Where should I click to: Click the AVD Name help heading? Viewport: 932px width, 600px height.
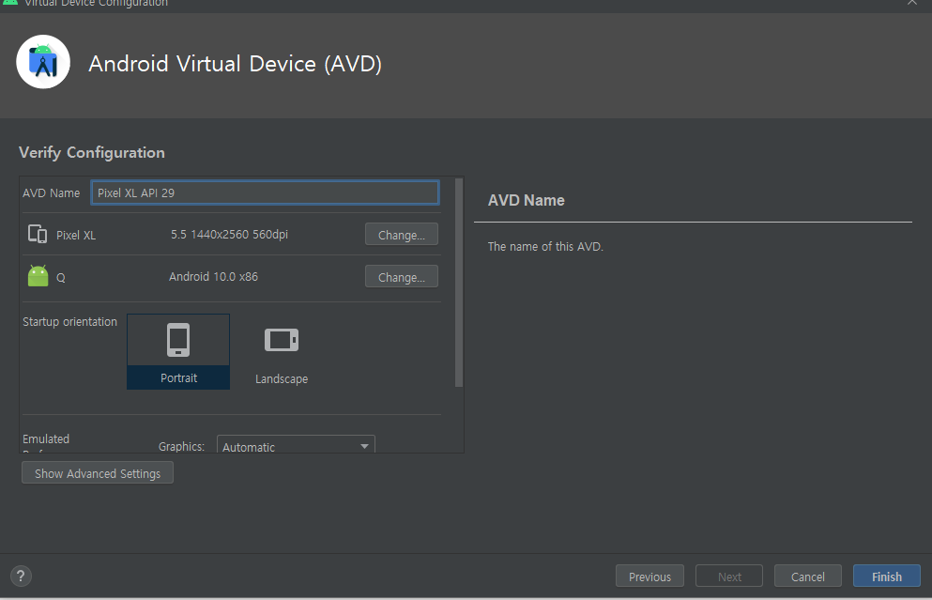(x=526, y=200)
